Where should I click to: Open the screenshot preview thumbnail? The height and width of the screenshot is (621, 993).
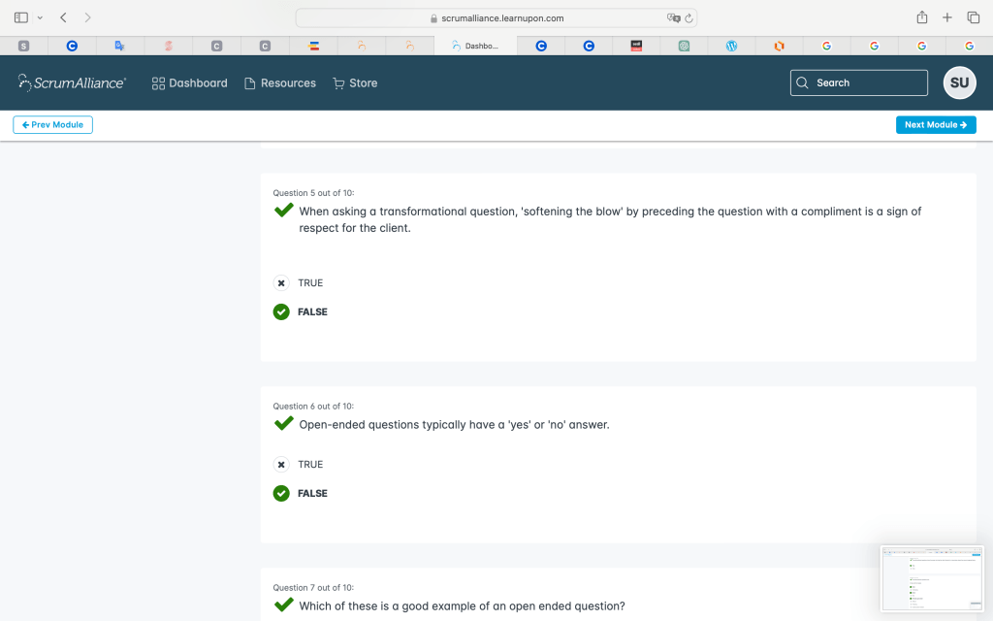pos(931,578)
